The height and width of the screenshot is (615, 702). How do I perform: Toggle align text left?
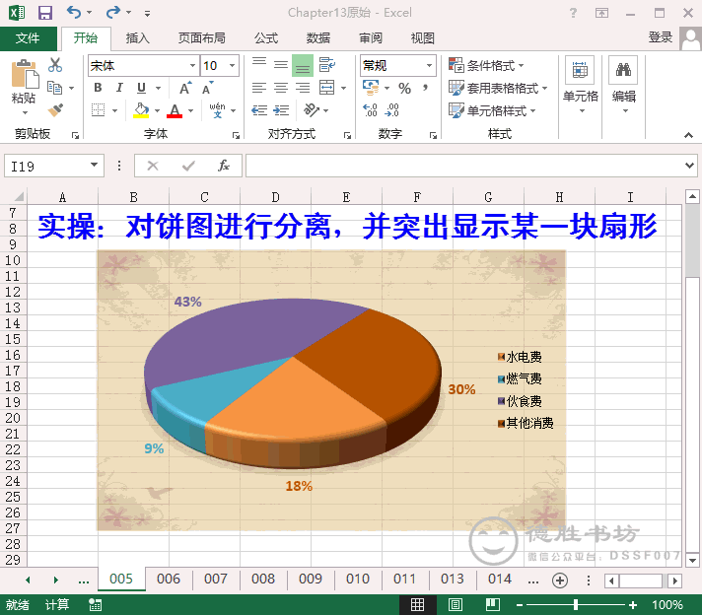point(259,88)
